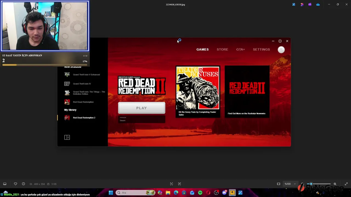The image size is (351, 197).
Task: Click the Grand Theft Auto IV game icon
Action: coord(67,84)
